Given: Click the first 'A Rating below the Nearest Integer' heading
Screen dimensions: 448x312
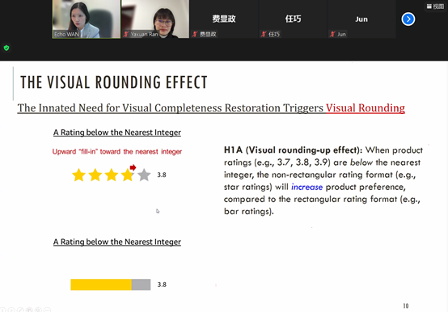Looking at the screenshot, I should (x=117, y=133).
